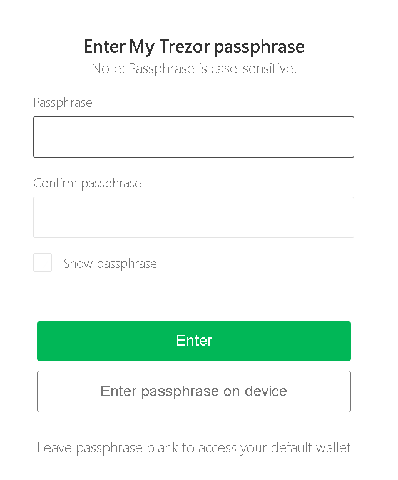Submit the passphrase with Enter

[193, 341]
